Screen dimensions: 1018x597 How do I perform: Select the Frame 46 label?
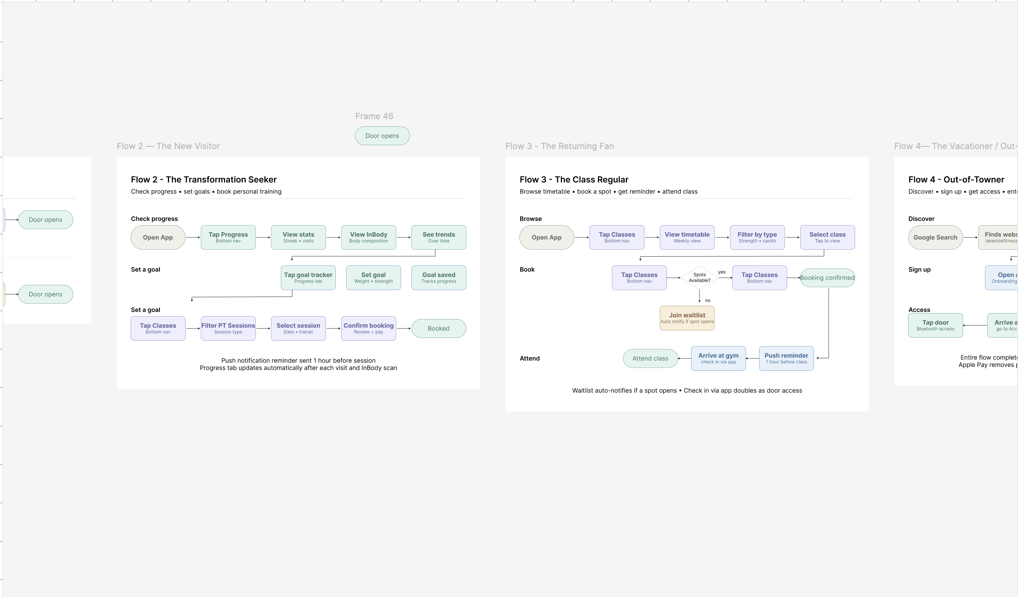pos(374,116)
